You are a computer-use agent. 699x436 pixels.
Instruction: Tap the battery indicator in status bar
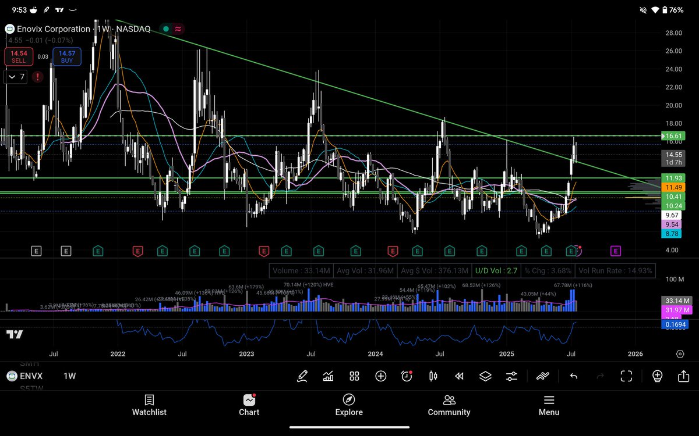pos(665,10)
